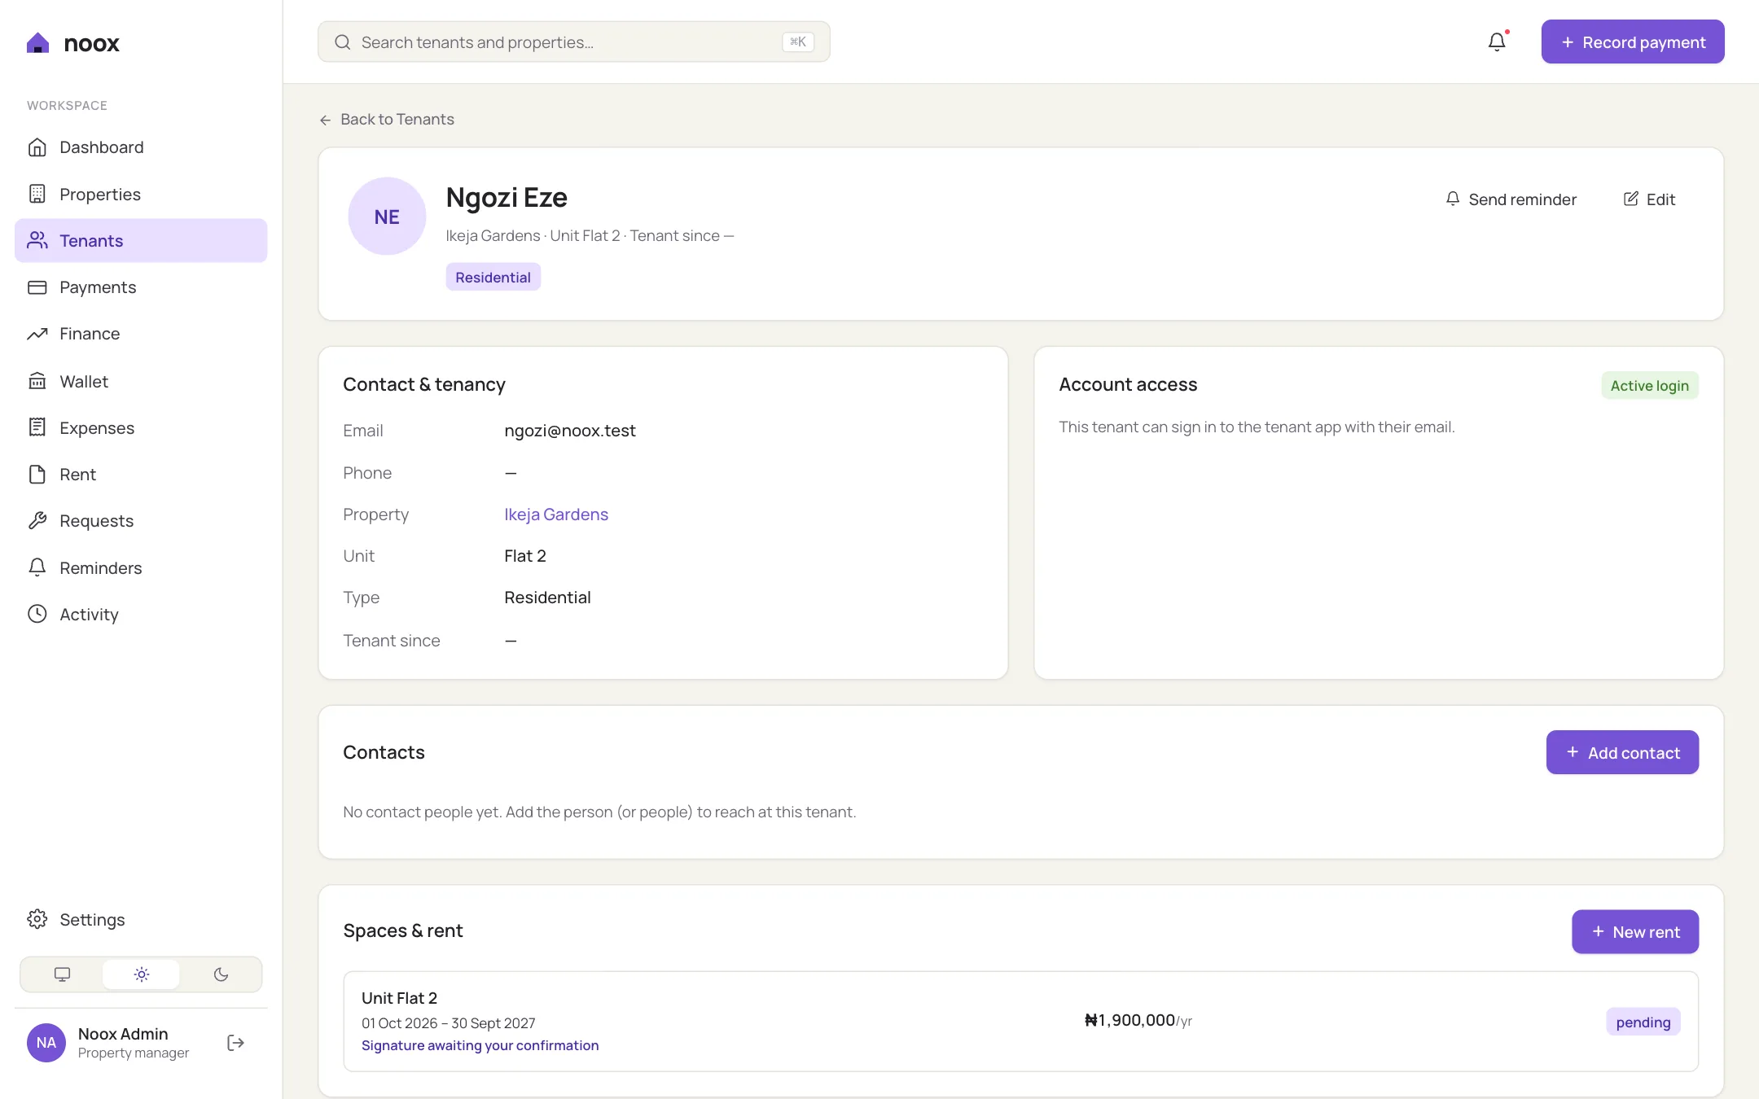The width and height of the screenshot is (1759, 1099).
Task: Click the Settings gear icon
Action: point(37,919)
